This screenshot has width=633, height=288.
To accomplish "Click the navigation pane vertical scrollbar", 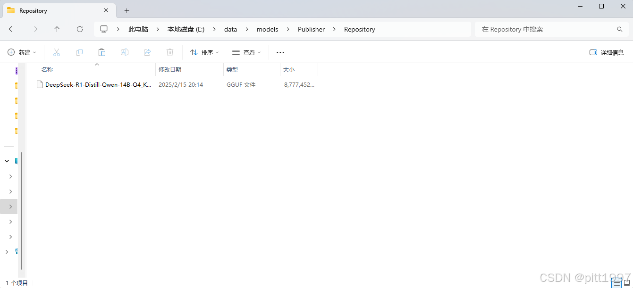I will [22, 211].
